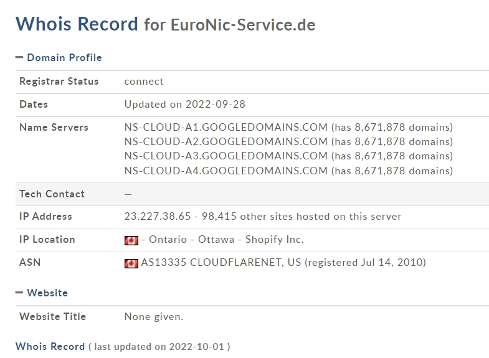
Task: Select 'Updated on 2022-09-28' date text
Action: tap(185, 105)
